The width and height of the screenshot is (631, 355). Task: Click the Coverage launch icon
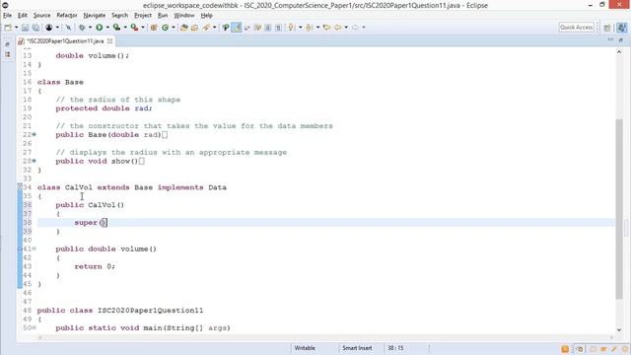[x=116, y=28]
